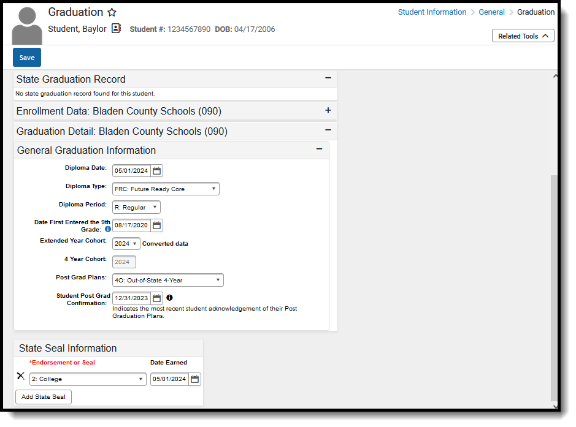Image resolution: width=576 pixels, height=427 pixels.
Task: Go to General breadcrumb link
Action: coord(491,12)
